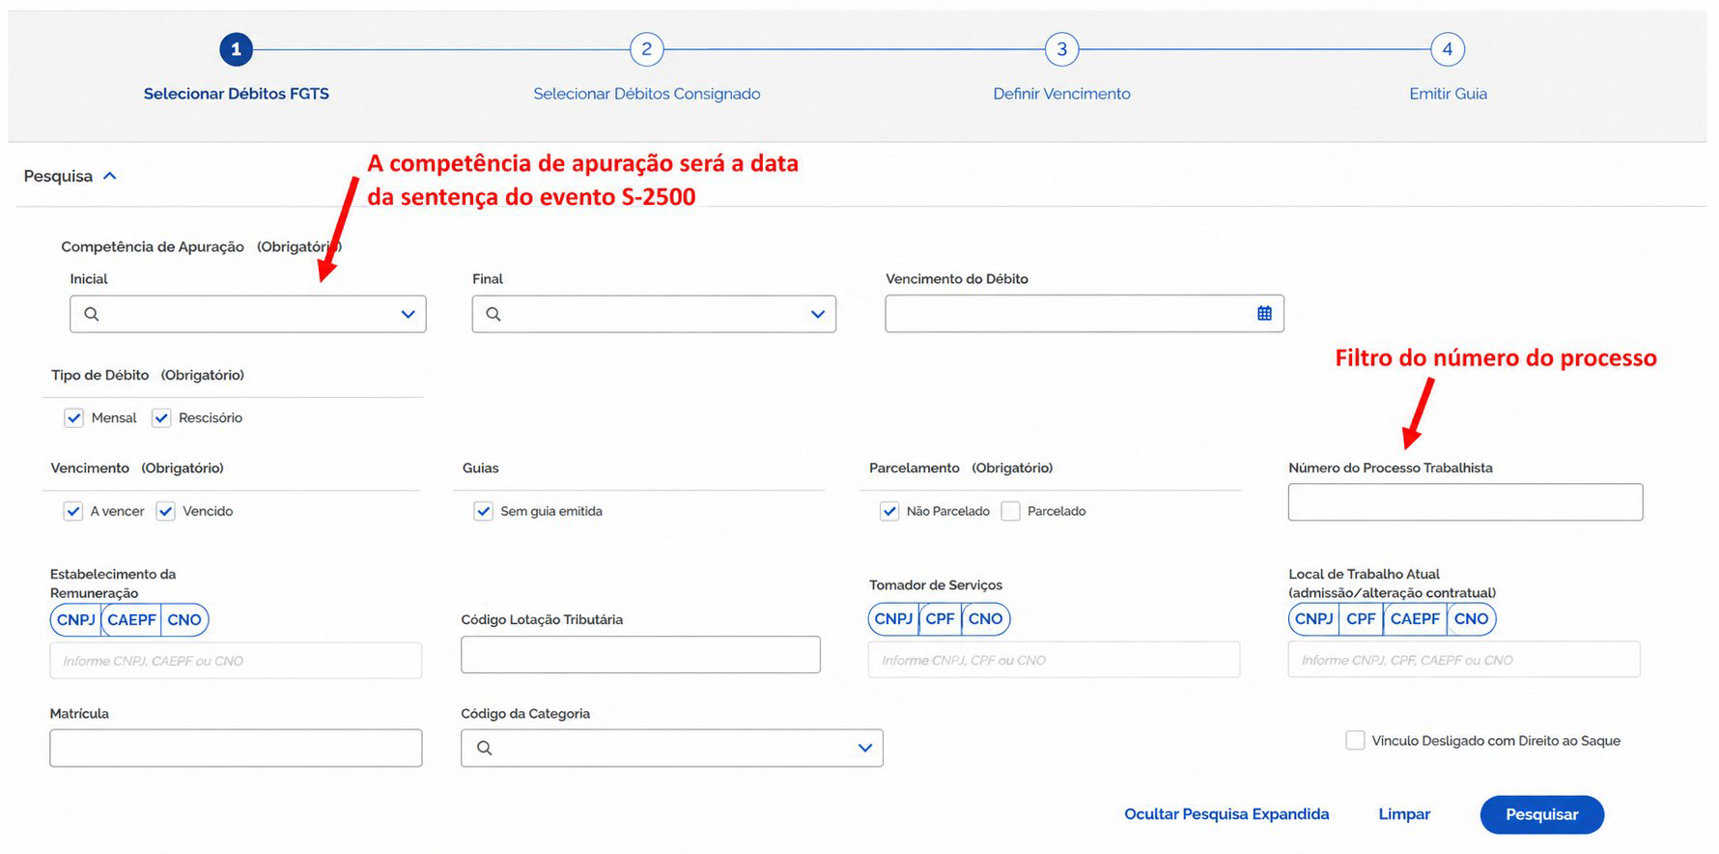Click Informe CNPJ, CPF, CAEPF ou CNO field
This screenshot has width=1719, height=854.
pos(1464,660)
